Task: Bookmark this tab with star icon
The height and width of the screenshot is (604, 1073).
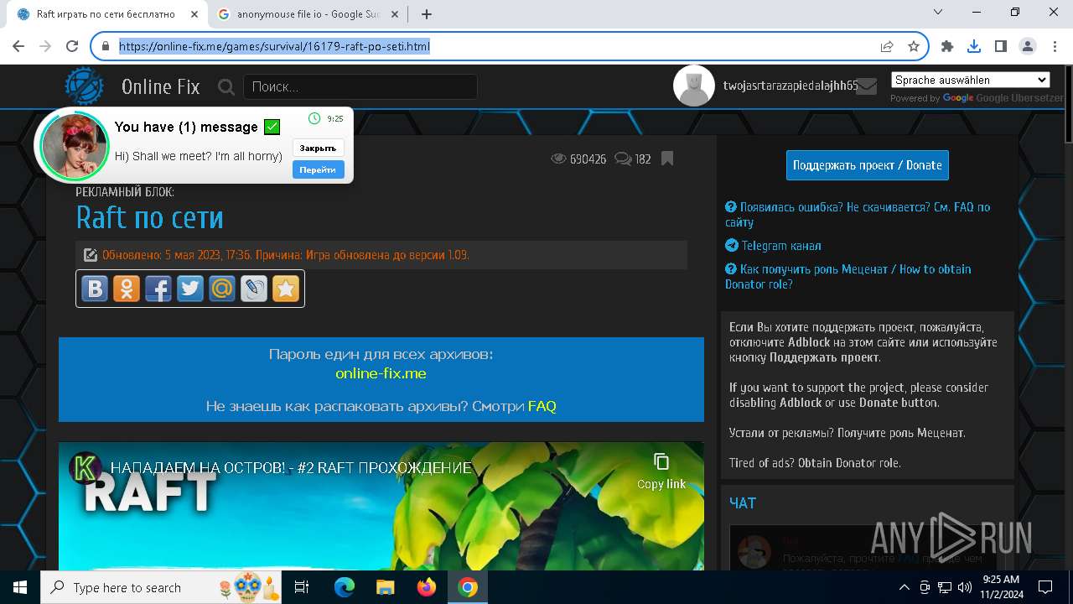Action: pos(914,46)
